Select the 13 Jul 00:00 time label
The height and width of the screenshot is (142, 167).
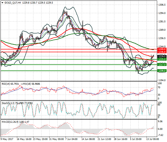coord(153,139)
